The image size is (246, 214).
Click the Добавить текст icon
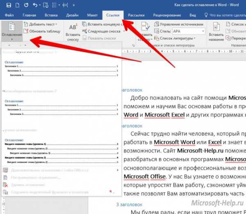click(26, 24)
